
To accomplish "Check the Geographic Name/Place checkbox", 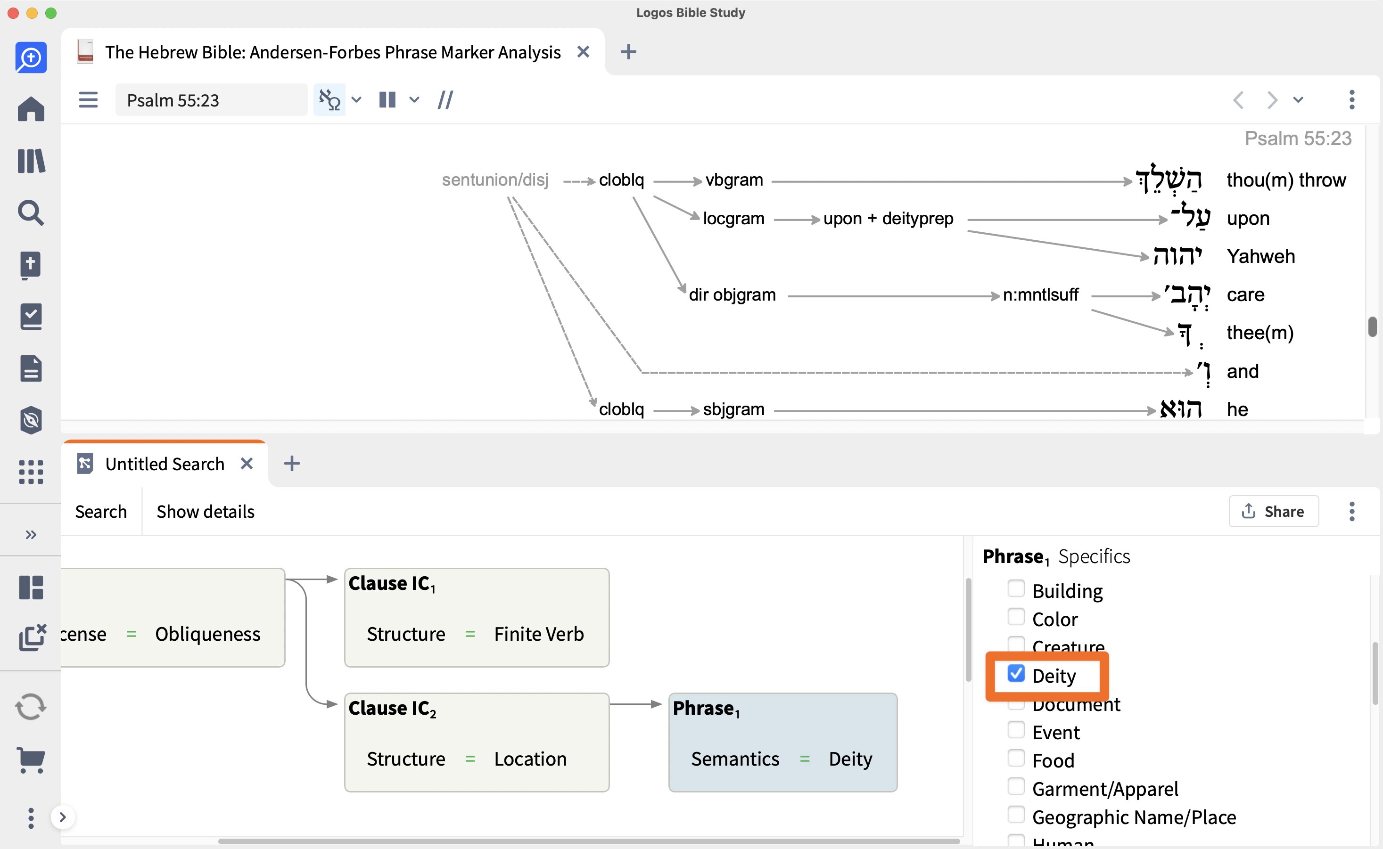I will [1016, 815].
